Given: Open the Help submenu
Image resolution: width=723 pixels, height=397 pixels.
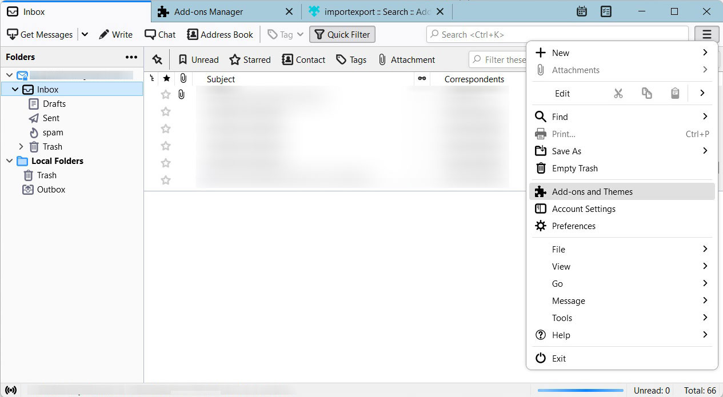Looking at the screenshot, I should tap(622, 335).
